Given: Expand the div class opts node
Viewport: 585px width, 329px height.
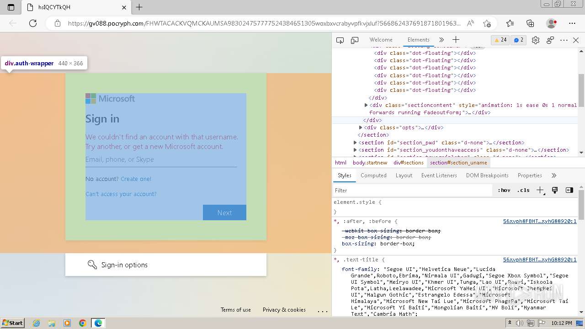Looking at the screenshot, I should tap(361, 127).
